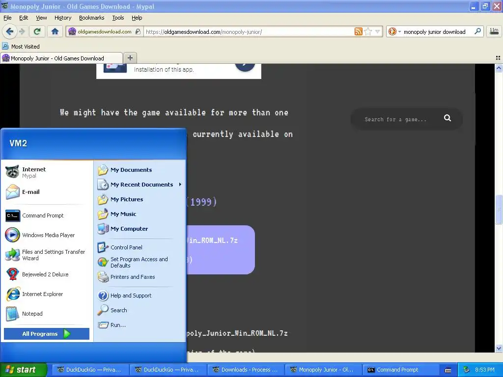The width and height of the screenshot is (503, 377).
Task: Open Search from Start menu
Action: 140,310
